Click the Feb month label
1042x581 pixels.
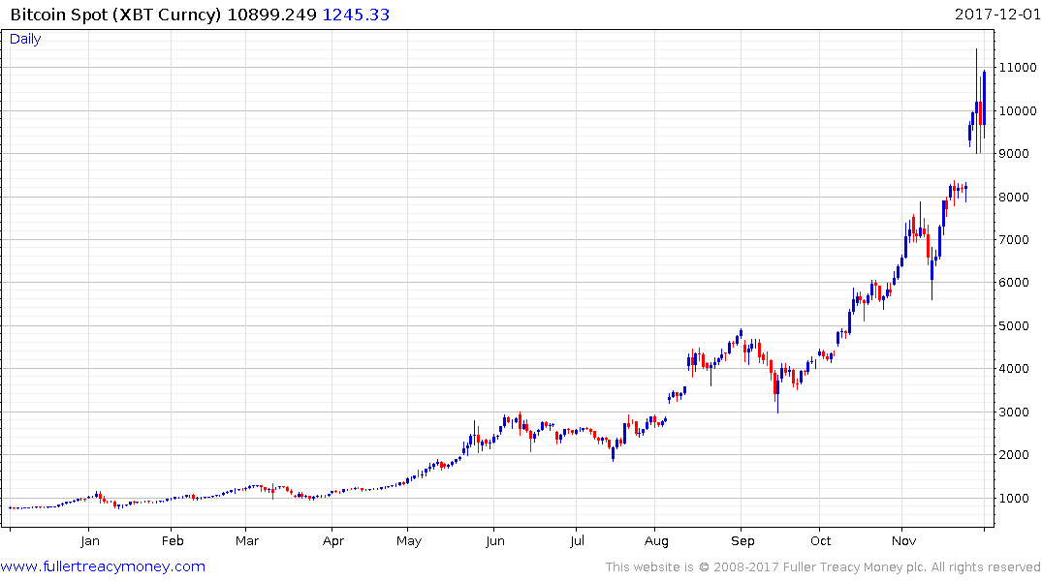pyautogui.click(x=173, y=541)
